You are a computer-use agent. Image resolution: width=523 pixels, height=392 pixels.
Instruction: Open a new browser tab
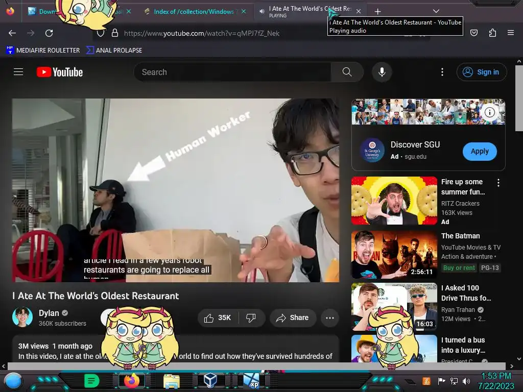pyautogui.click(x=377, y=12)
